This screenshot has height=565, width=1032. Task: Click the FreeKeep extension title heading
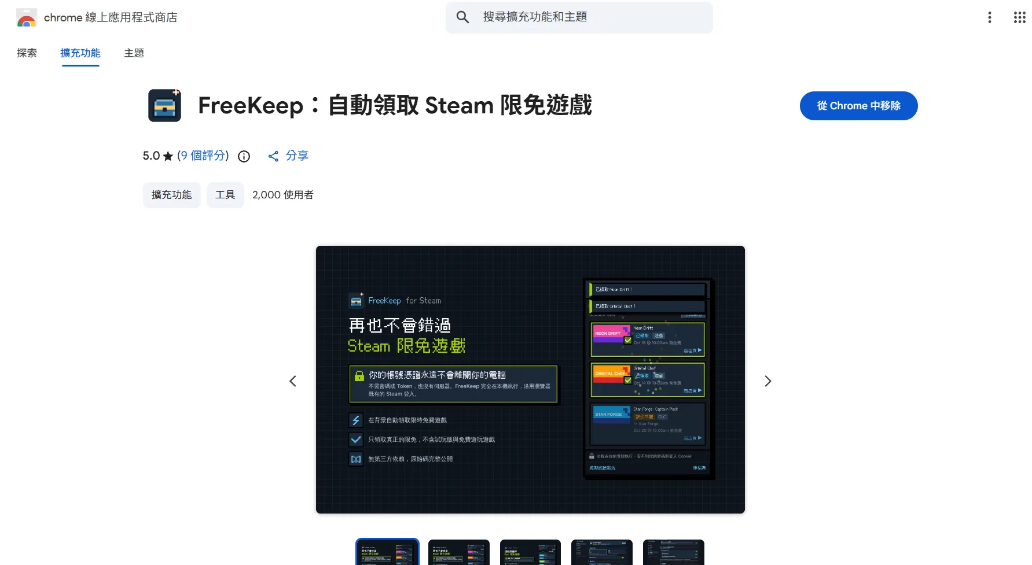point(395,106)
